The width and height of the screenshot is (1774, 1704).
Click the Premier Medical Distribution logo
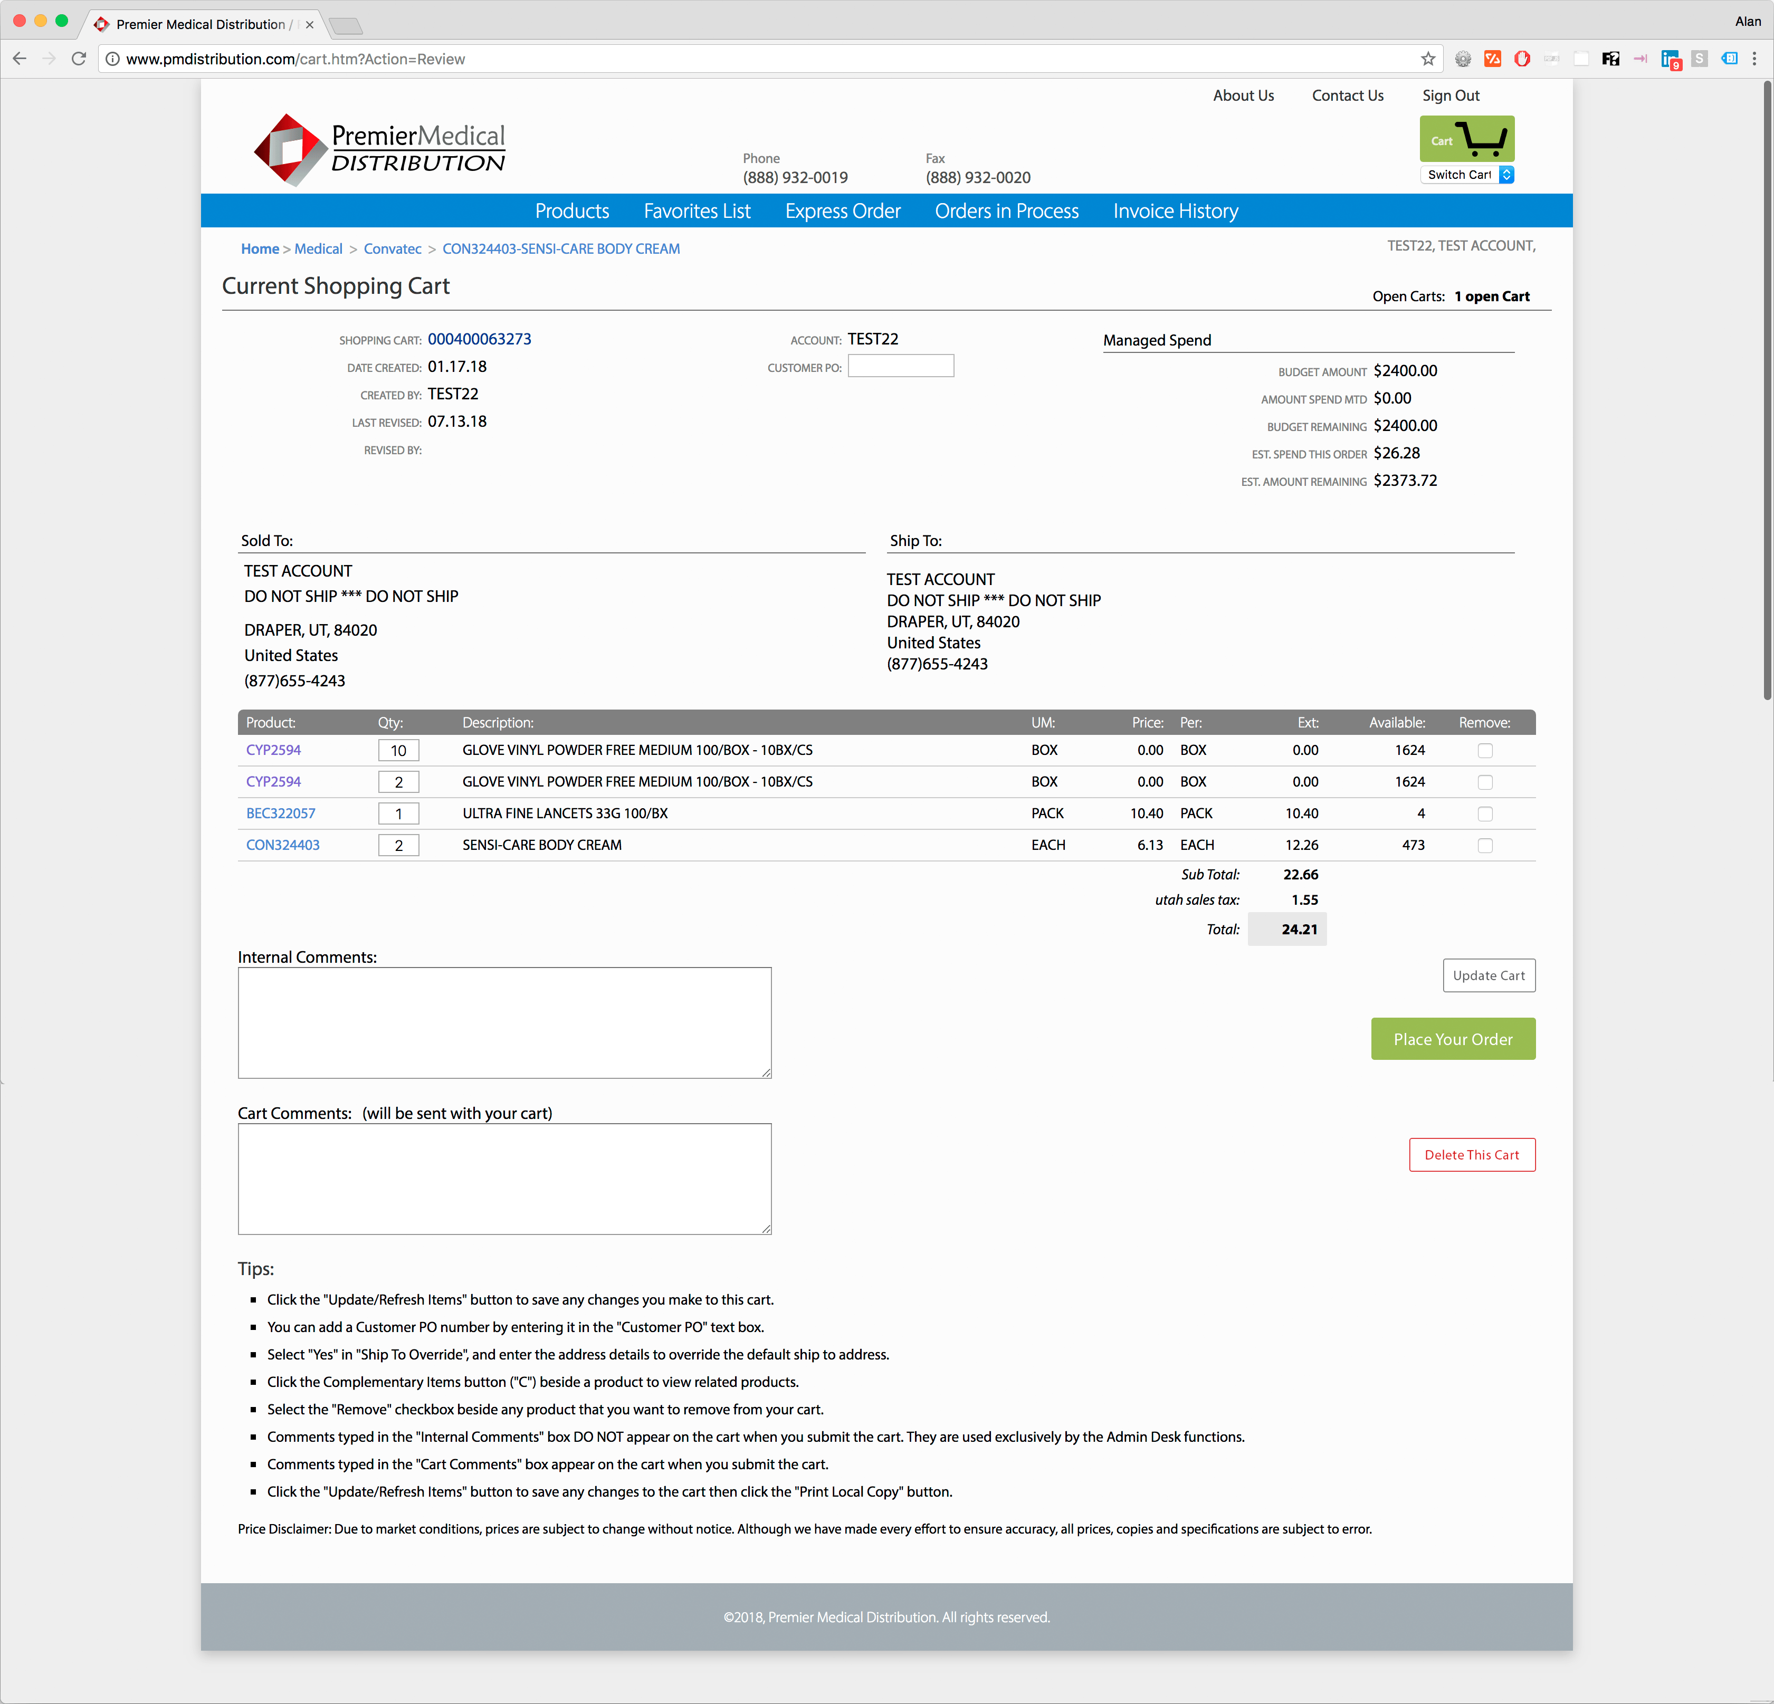click(379, 149)
